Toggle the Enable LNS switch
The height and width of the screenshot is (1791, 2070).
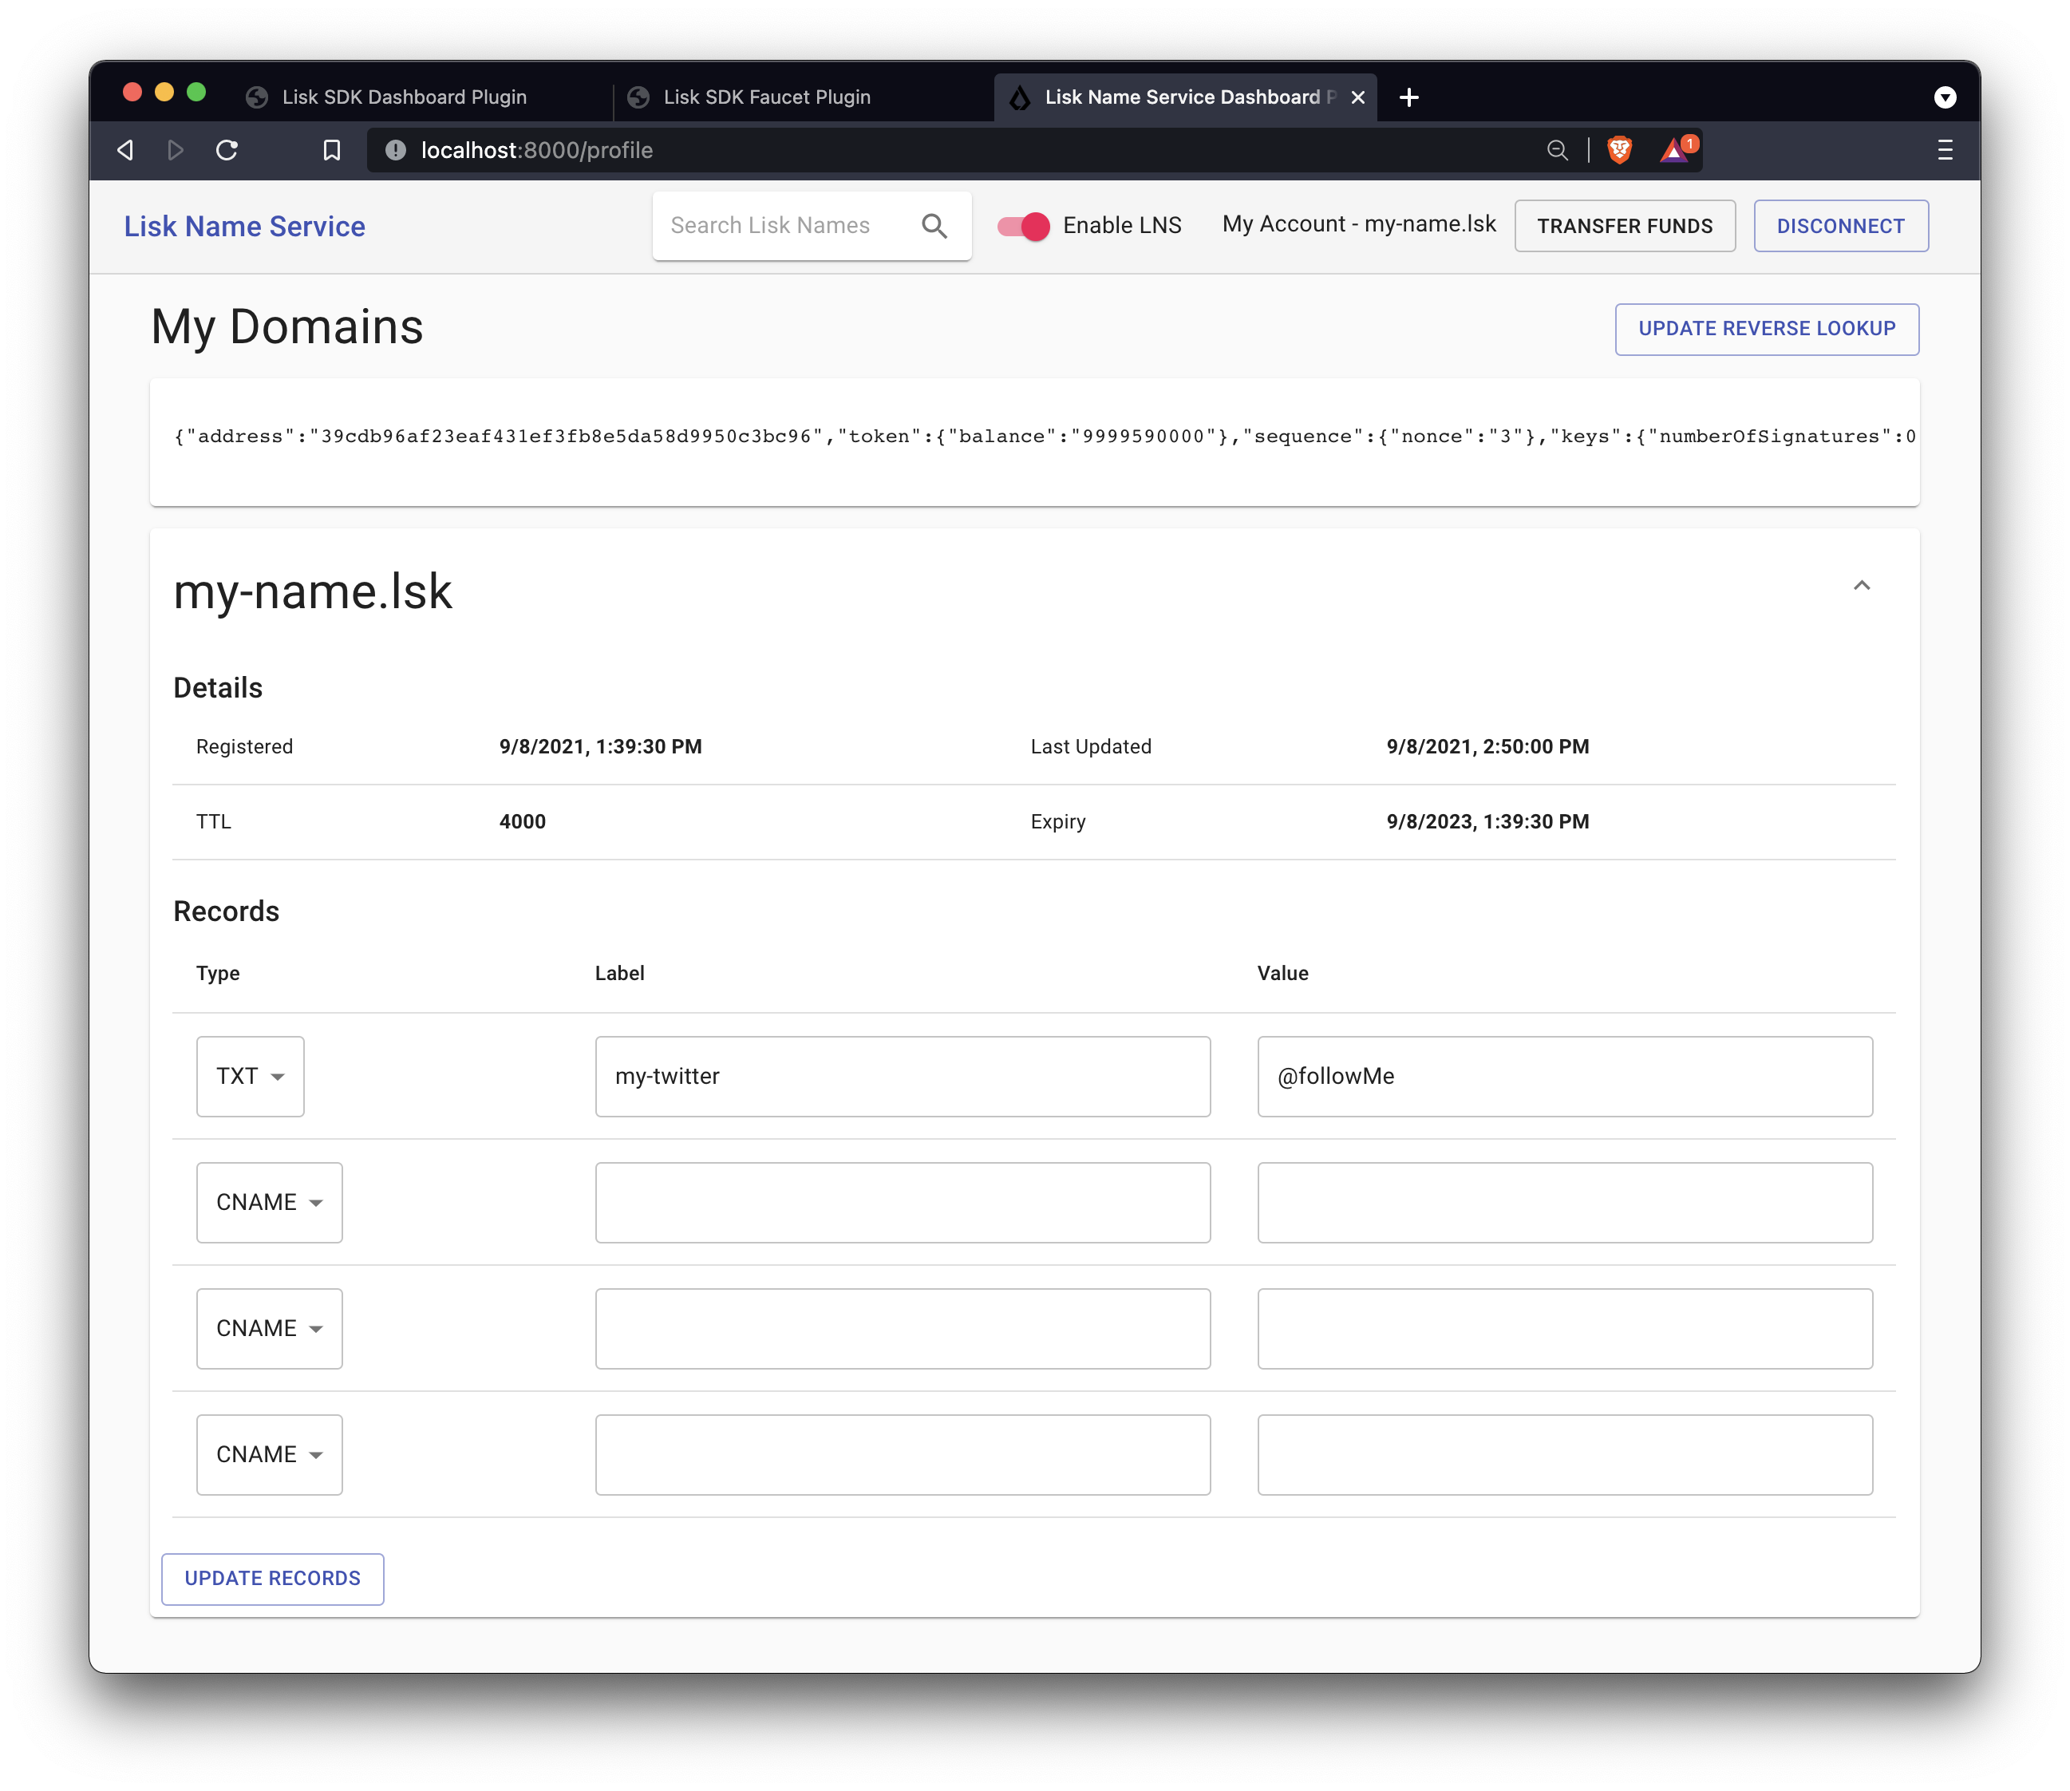pos(1023,226)
